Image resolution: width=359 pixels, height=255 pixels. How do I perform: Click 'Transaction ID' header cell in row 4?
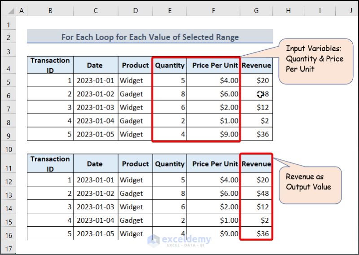point(50,65)
